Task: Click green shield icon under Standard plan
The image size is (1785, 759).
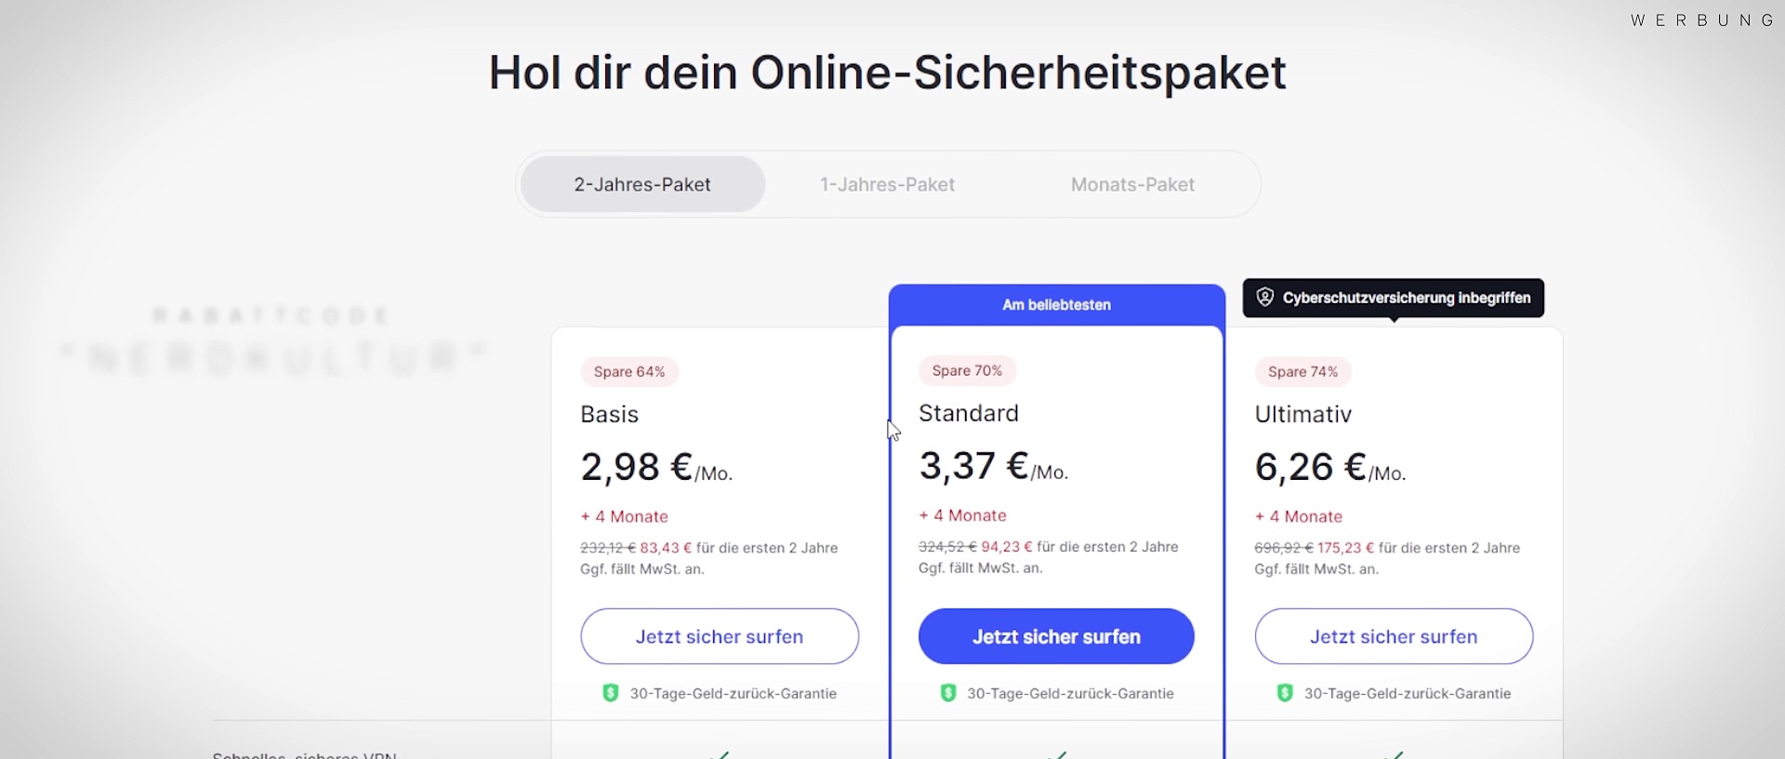Action: [948, 693]
